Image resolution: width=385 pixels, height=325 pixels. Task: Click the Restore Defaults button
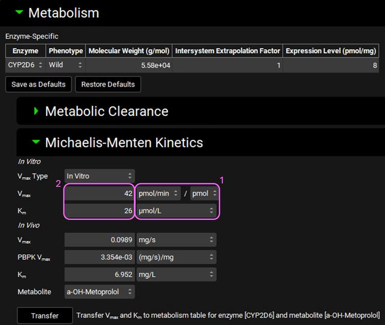pos(108,84)
